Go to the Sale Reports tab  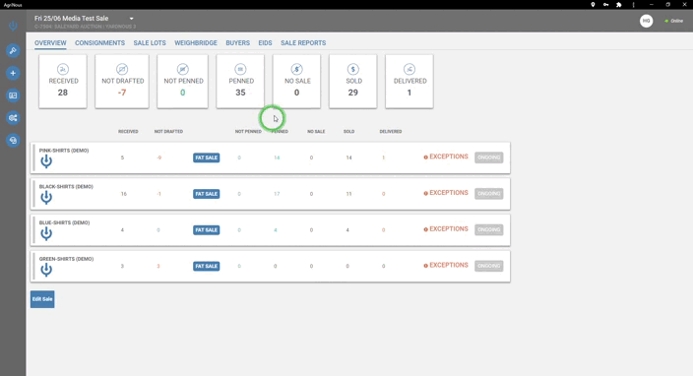(x=303, y=43)
